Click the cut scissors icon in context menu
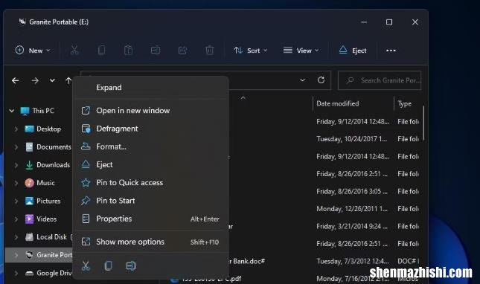480x284 pixels. (86, 265)
